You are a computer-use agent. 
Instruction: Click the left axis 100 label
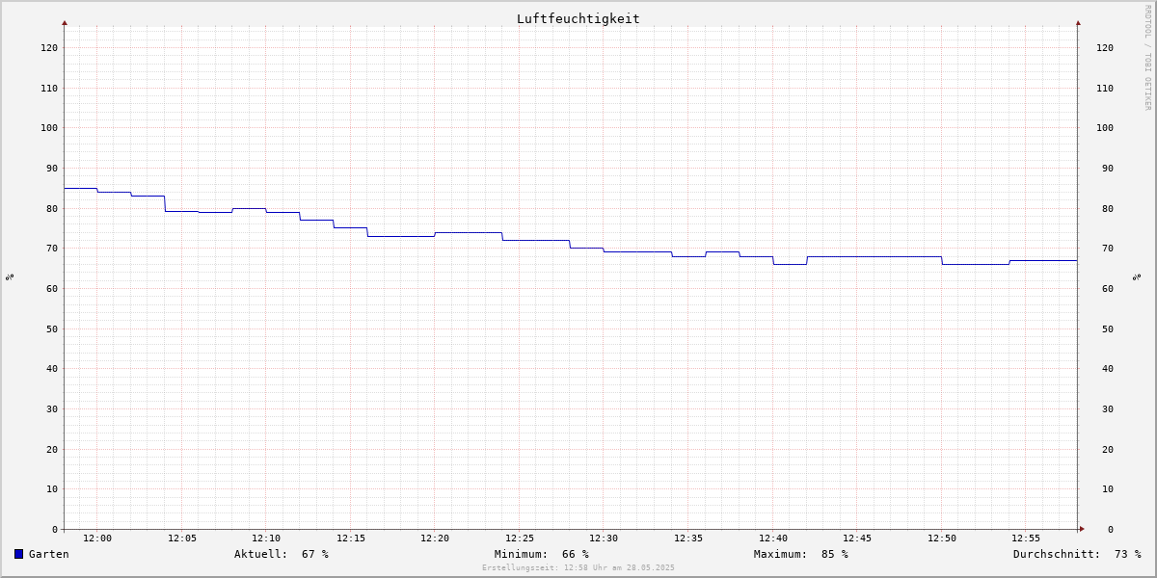pyautogui.click(x=49, y=127)
